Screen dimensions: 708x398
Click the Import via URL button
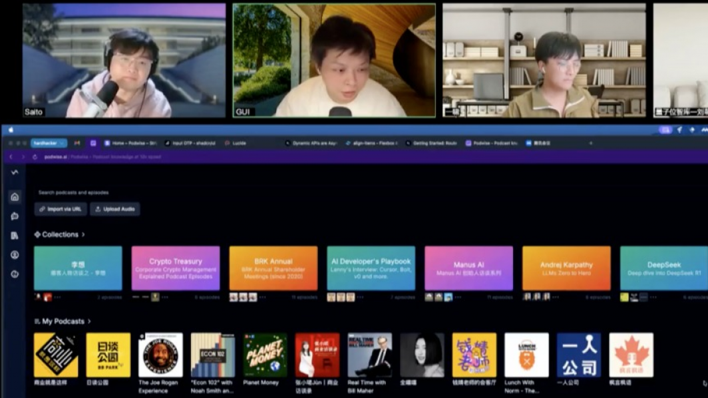pos(61,209)
